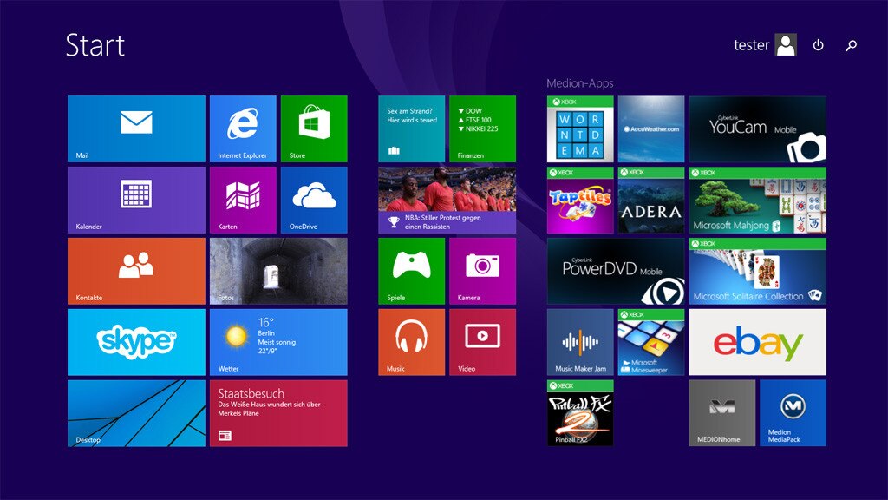Open the Kamera tile

[482, 271]
